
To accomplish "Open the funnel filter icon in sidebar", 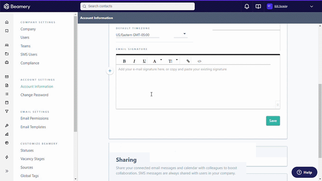I will (x=7, y=111).
